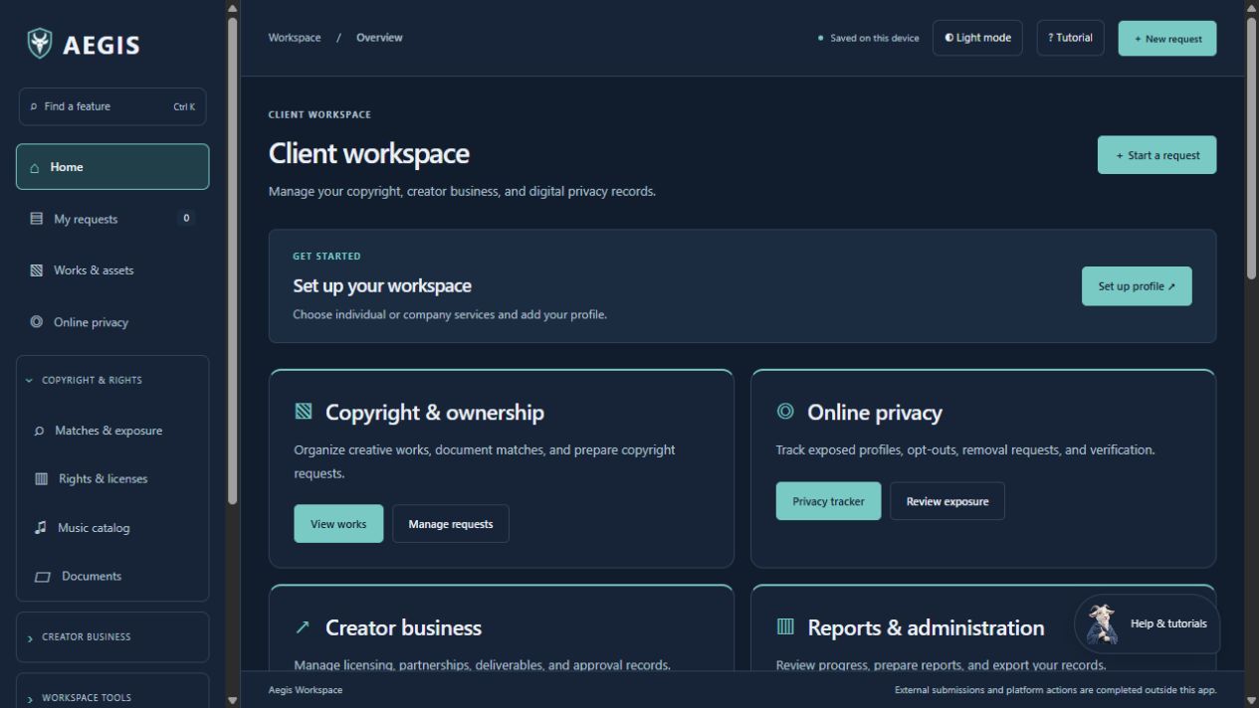
Task: Click the 'Set up your workspace' heading
Action: pyautogui.click(x=382, y=286)
